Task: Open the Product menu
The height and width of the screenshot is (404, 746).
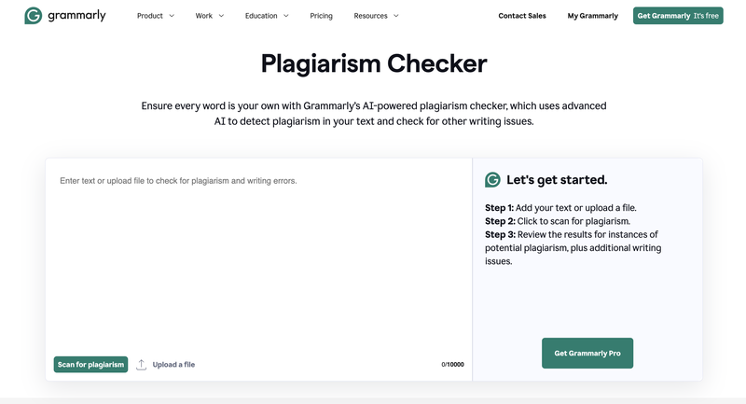Action: click(x=156, y=16)
